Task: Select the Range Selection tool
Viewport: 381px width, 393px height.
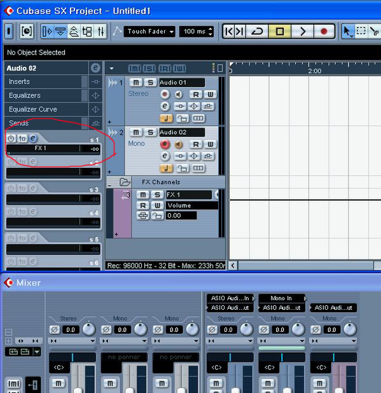Action: (361, 32)
